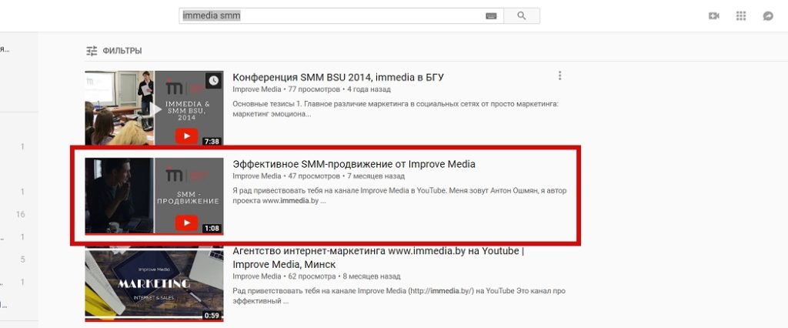The width and height of the screenshot is (788, 328).
Task: Open video Эффективное SMM-продвижение от Improve Media
Action: point(354,164)
